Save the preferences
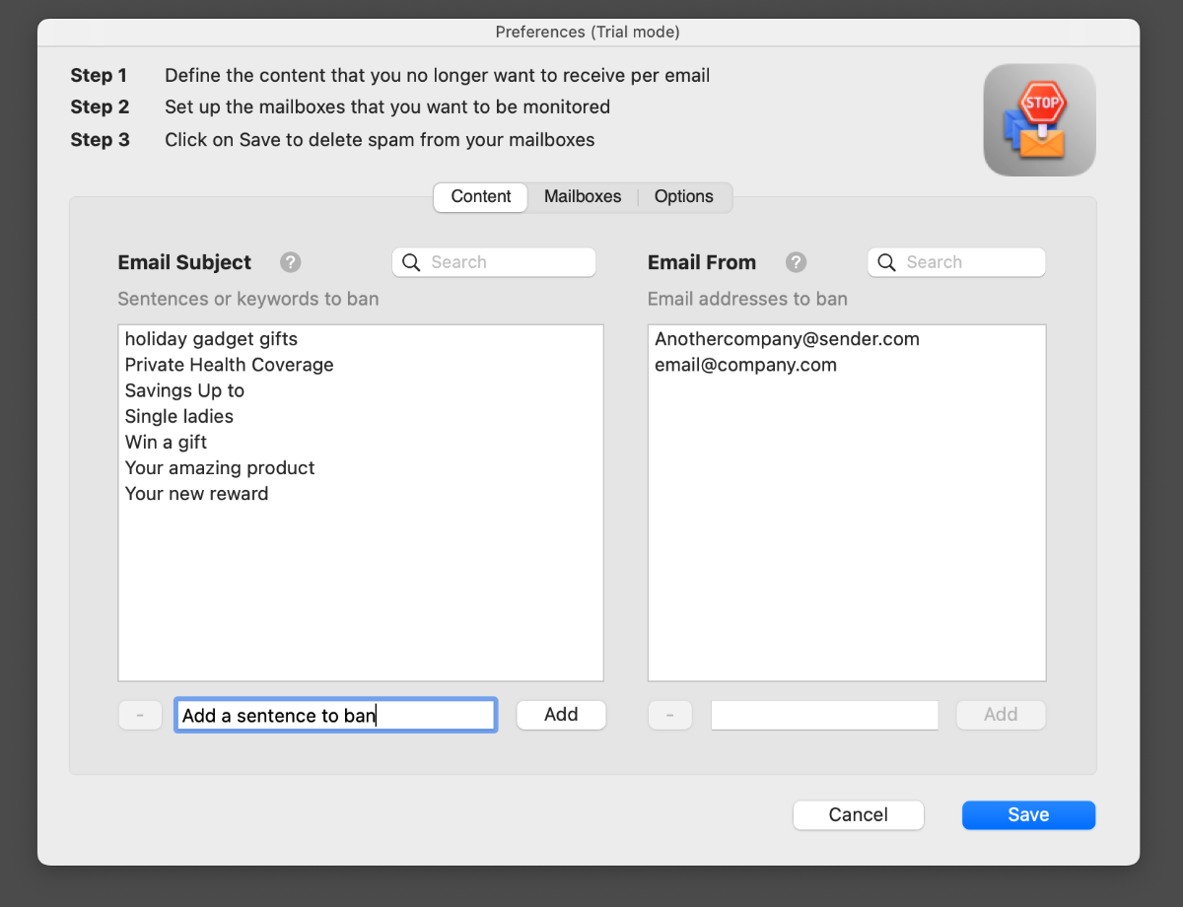The height and width of the screenshot is (907, 1183). (1028, 814)
